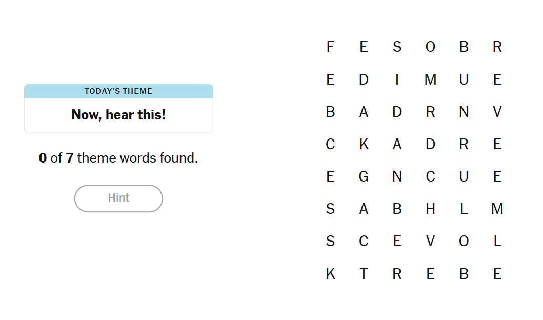Select the letter M in the second row

pos(430,79)
